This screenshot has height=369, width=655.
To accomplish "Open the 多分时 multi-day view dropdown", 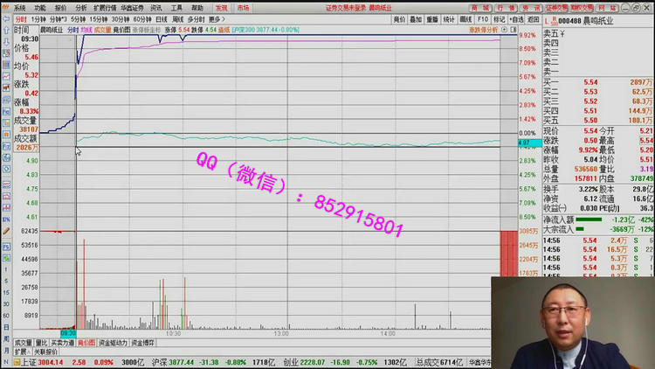I will 196,18.
